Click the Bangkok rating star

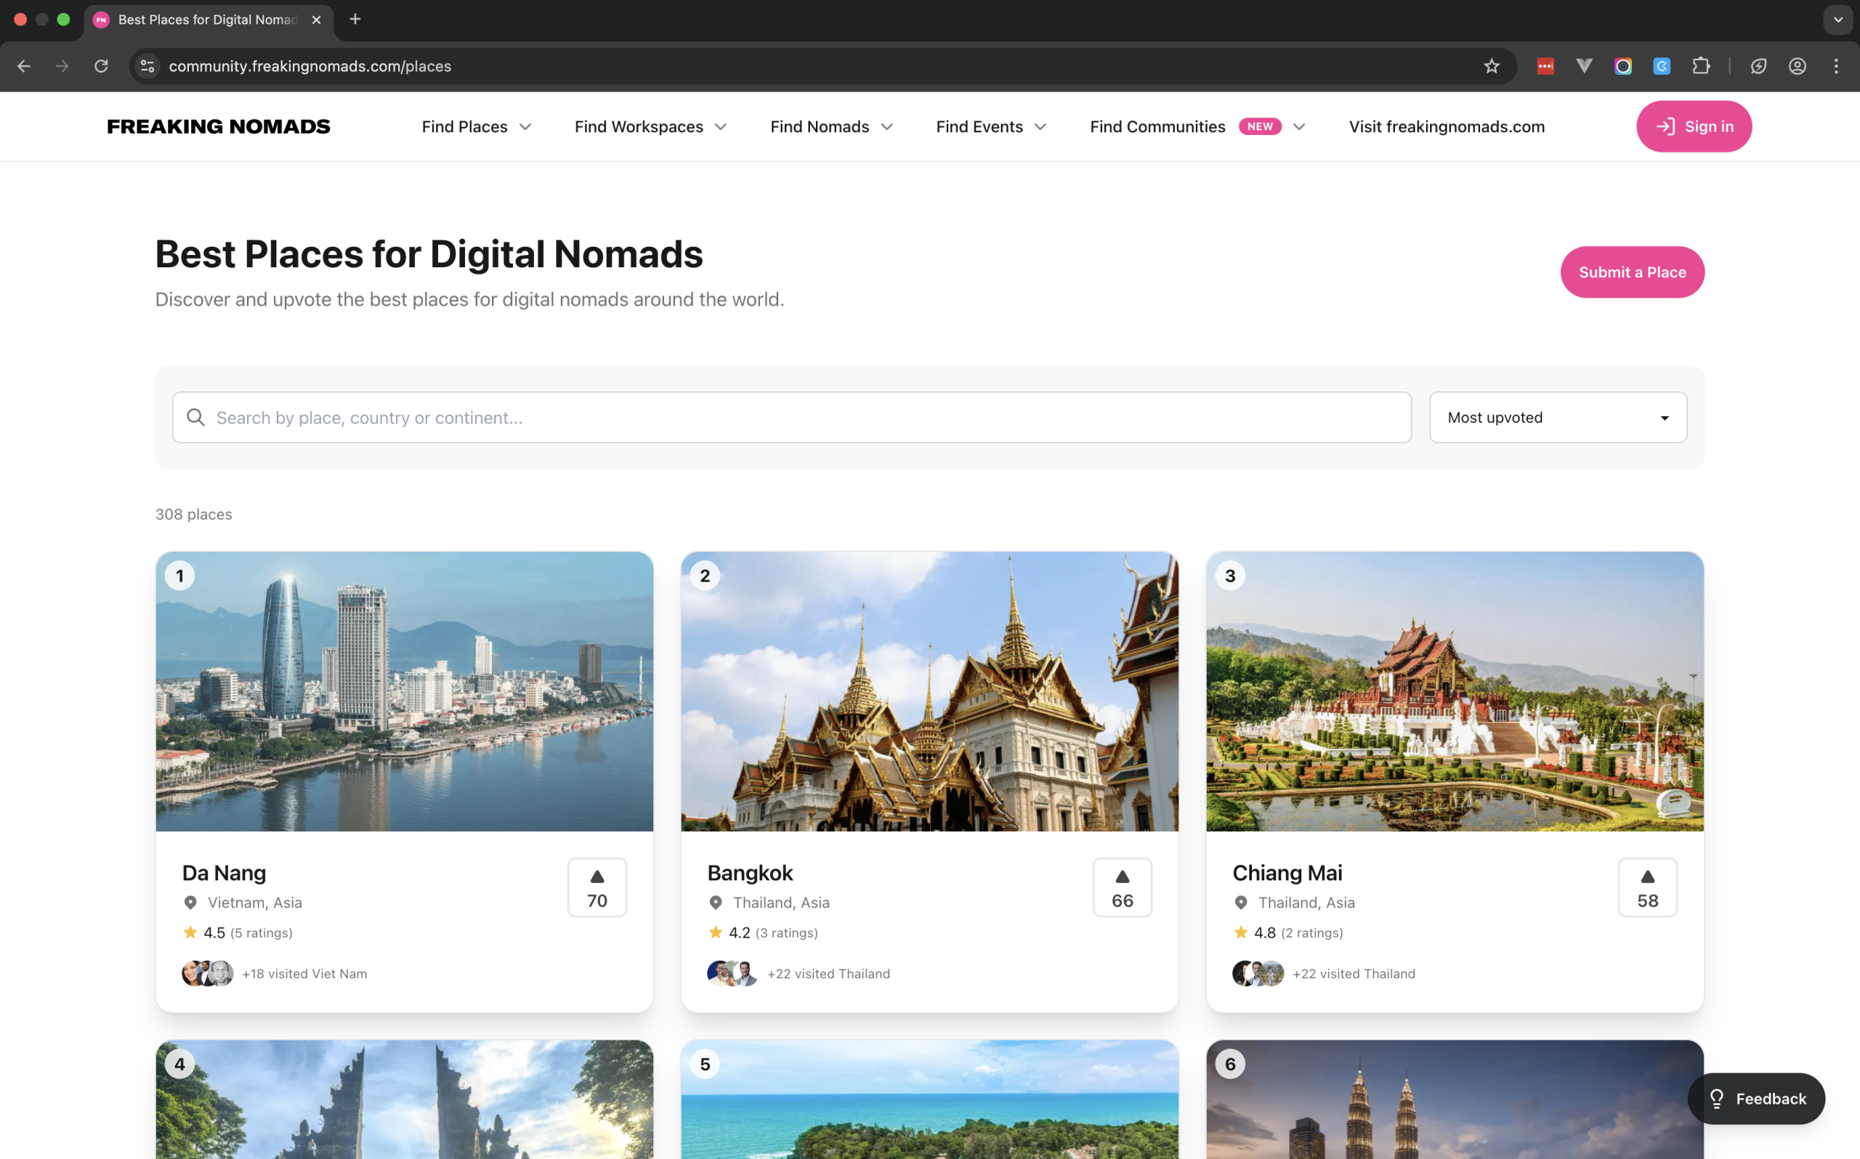pyautogui.click(x=716, y=932)
